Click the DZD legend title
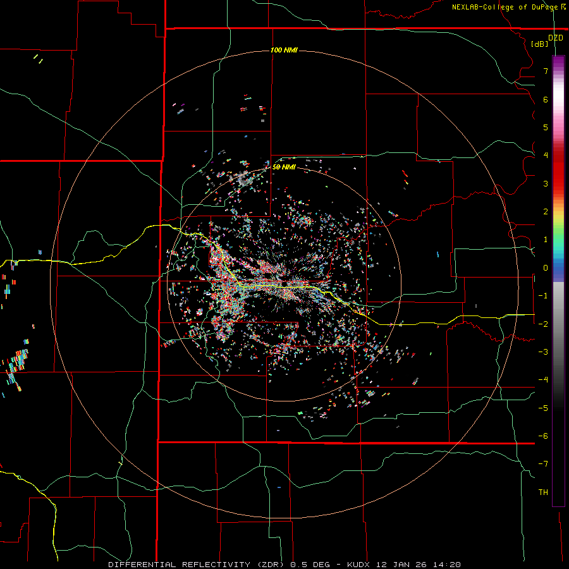 [x=556, y=38]
